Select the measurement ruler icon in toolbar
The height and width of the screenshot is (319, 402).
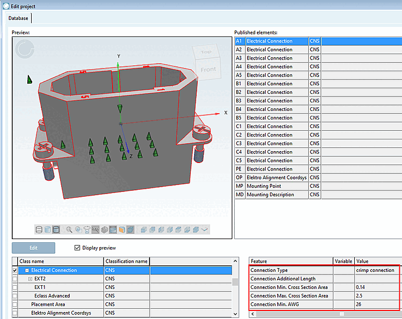point(95,229)
